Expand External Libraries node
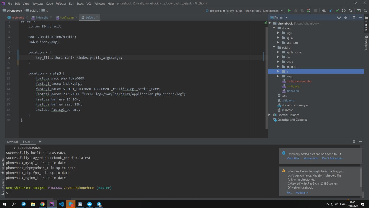This screenshot has width=369, height=208. tap(270, 115)
